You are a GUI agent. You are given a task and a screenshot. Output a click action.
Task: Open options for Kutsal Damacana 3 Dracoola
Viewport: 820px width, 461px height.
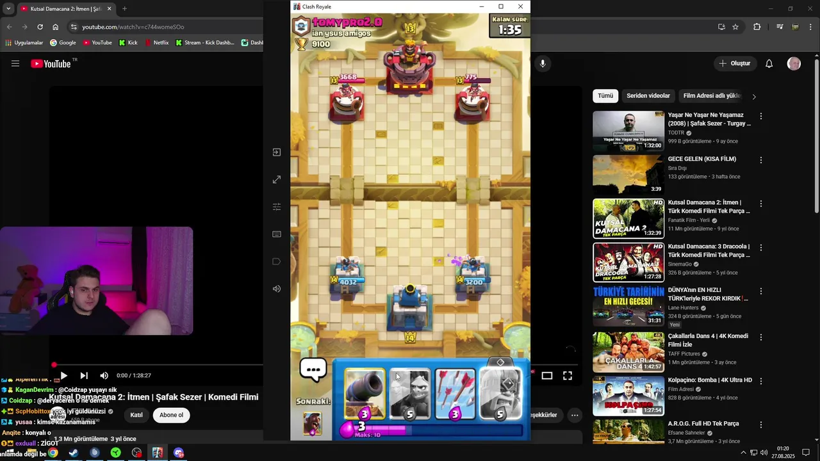761,248
